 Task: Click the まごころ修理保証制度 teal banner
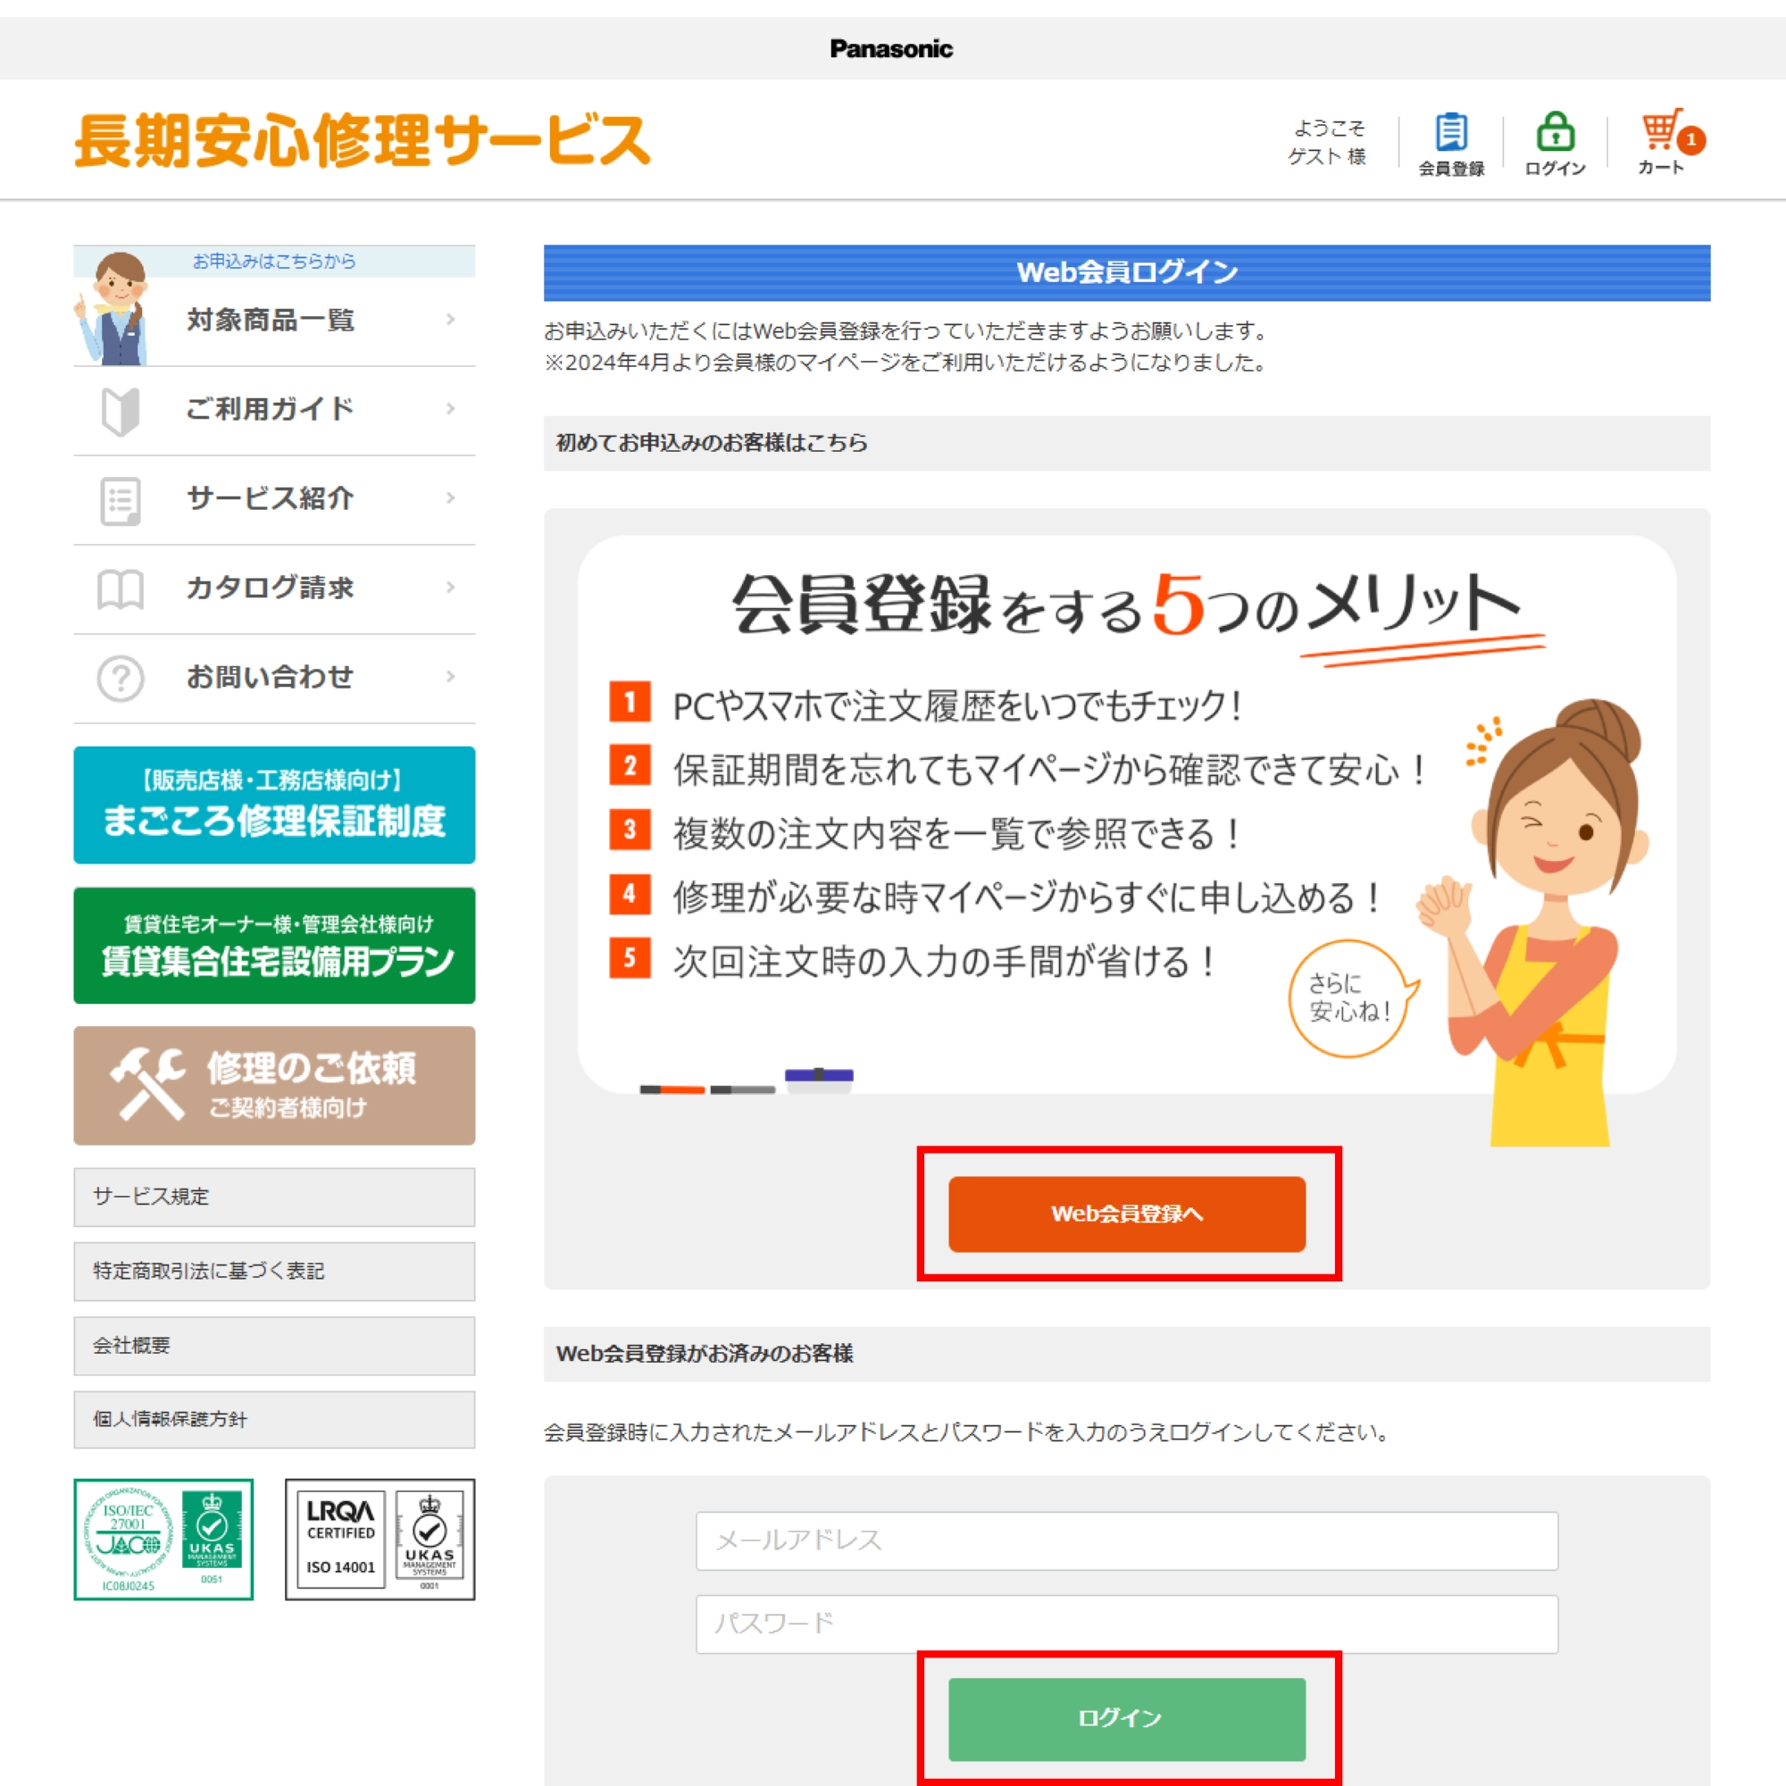point(273,805)
